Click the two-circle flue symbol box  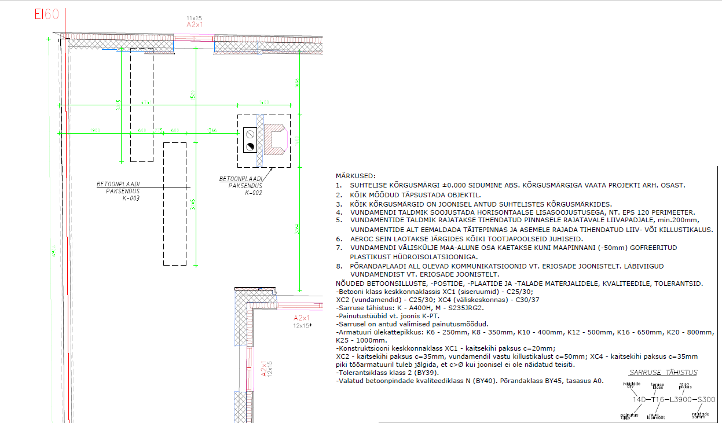tap(251, 139)
